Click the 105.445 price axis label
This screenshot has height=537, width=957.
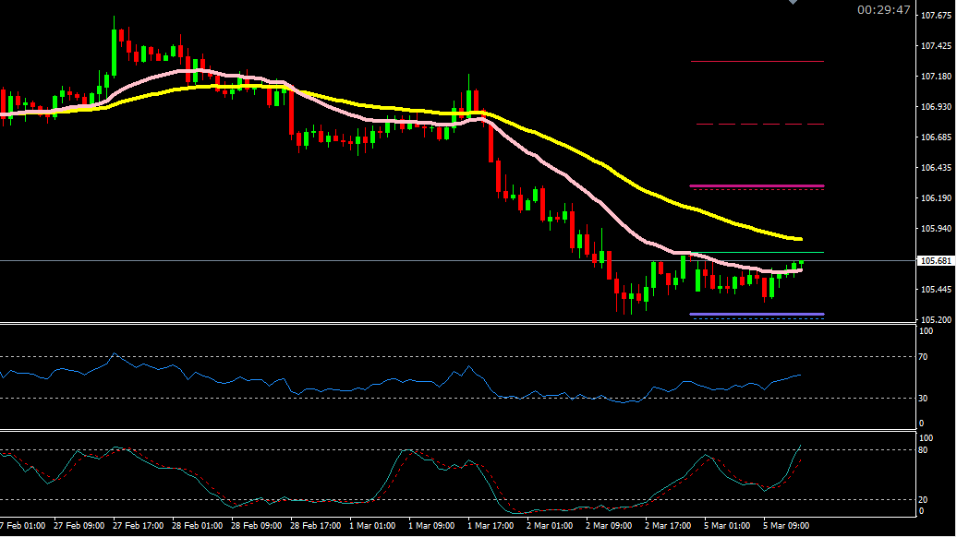pos(936,290)
